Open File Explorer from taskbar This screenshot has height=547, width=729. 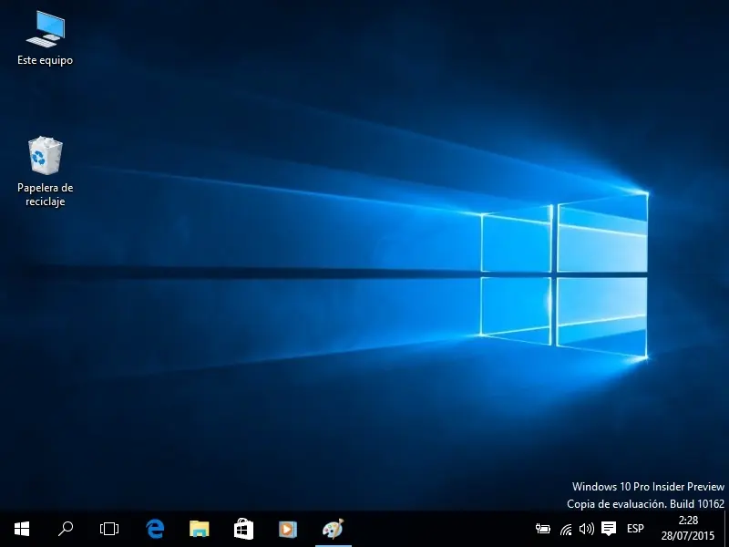point(200,529)
